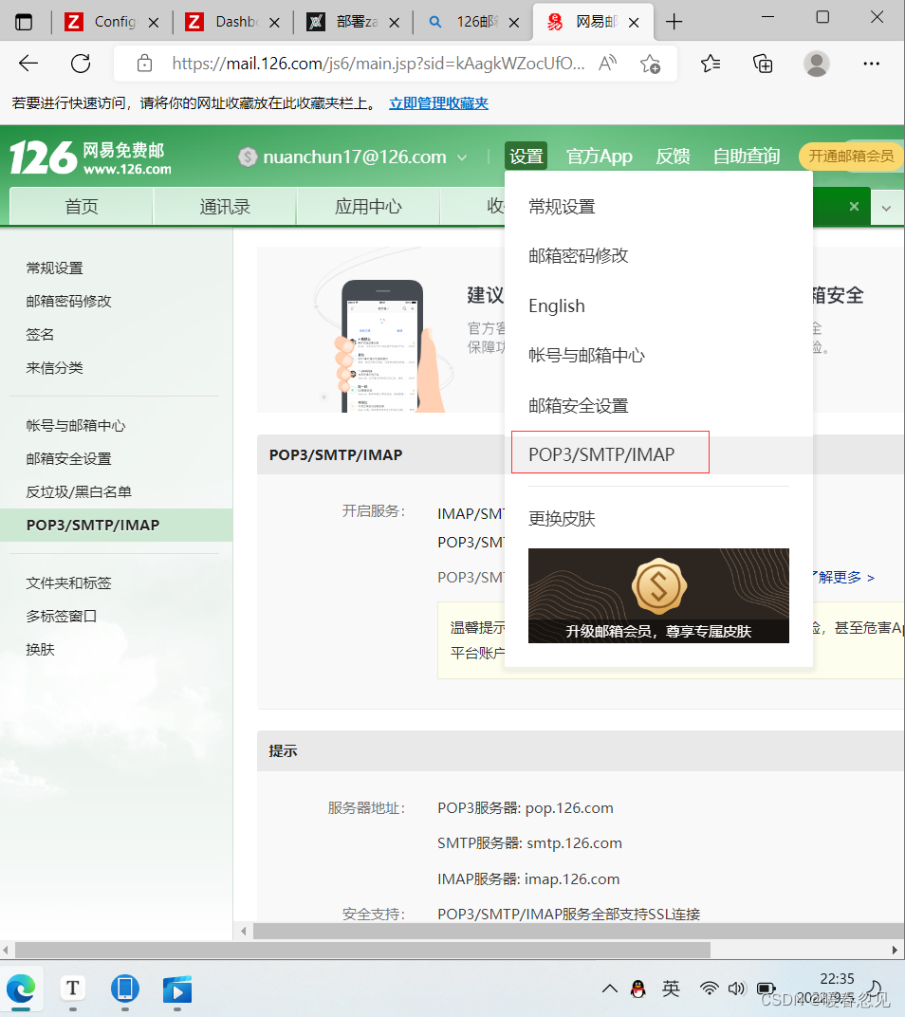The image size is (905, 1017).
Task: Open the T text app on taskbar
Action: (x=73, y=989)
